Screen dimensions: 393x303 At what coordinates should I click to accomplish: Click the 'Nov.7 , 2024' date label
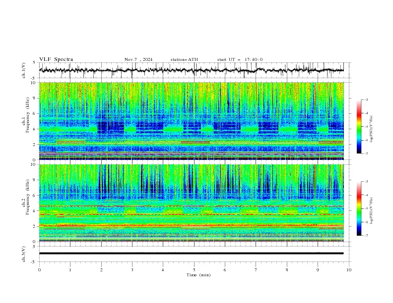pyautogui.click(x=138, y=59)
